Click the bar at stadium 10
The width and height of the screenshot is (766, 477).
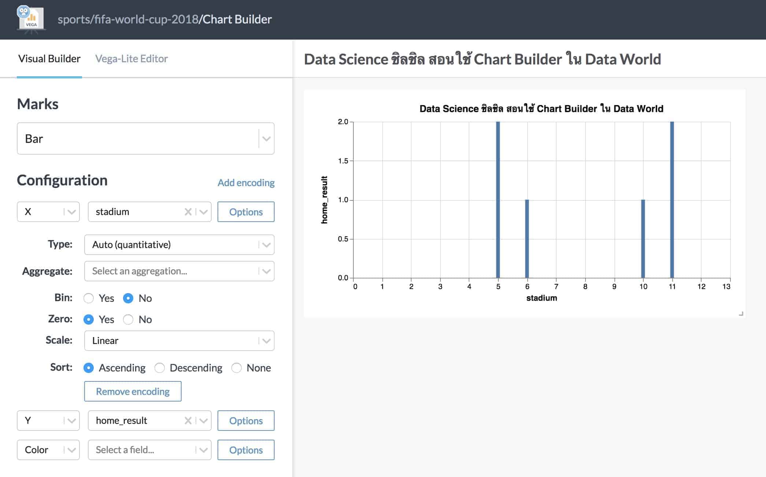coord(643,239)
